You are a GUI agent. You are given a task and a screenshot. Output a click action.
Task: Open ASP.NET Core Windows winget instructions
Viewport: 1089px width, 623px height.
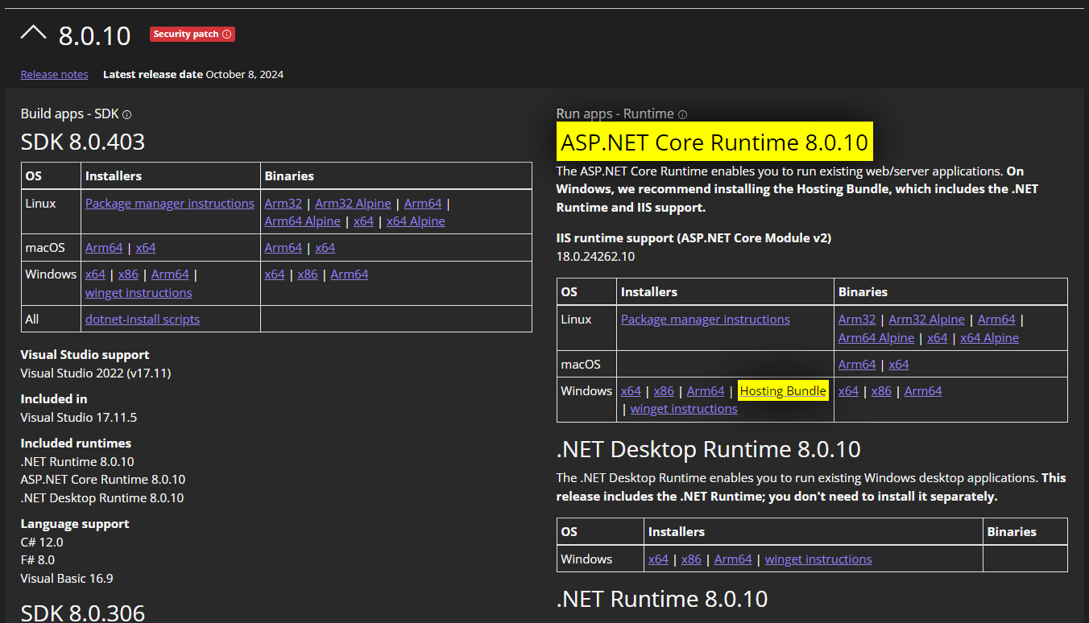[684, 409]
